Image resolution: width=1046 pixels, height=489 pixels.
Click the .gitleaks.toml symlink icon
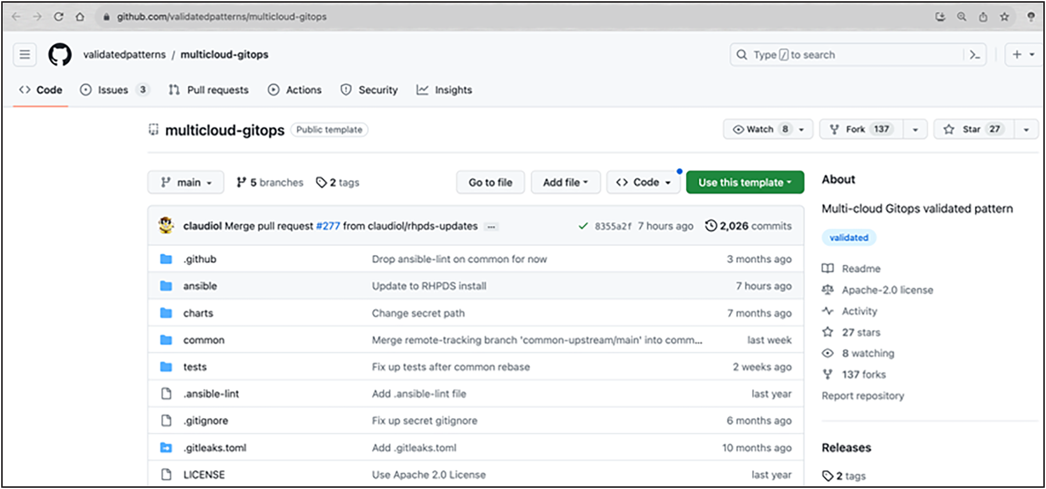(x=166, y=448)
